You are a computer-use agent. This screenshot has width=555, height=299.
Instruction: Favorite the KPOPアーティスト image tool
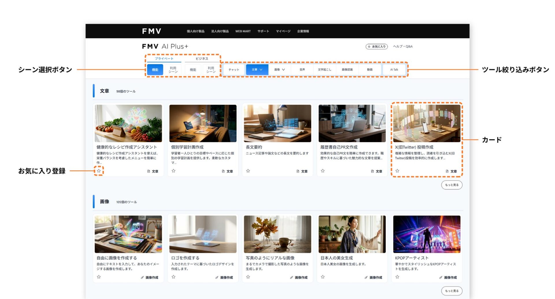coord(397,277)
